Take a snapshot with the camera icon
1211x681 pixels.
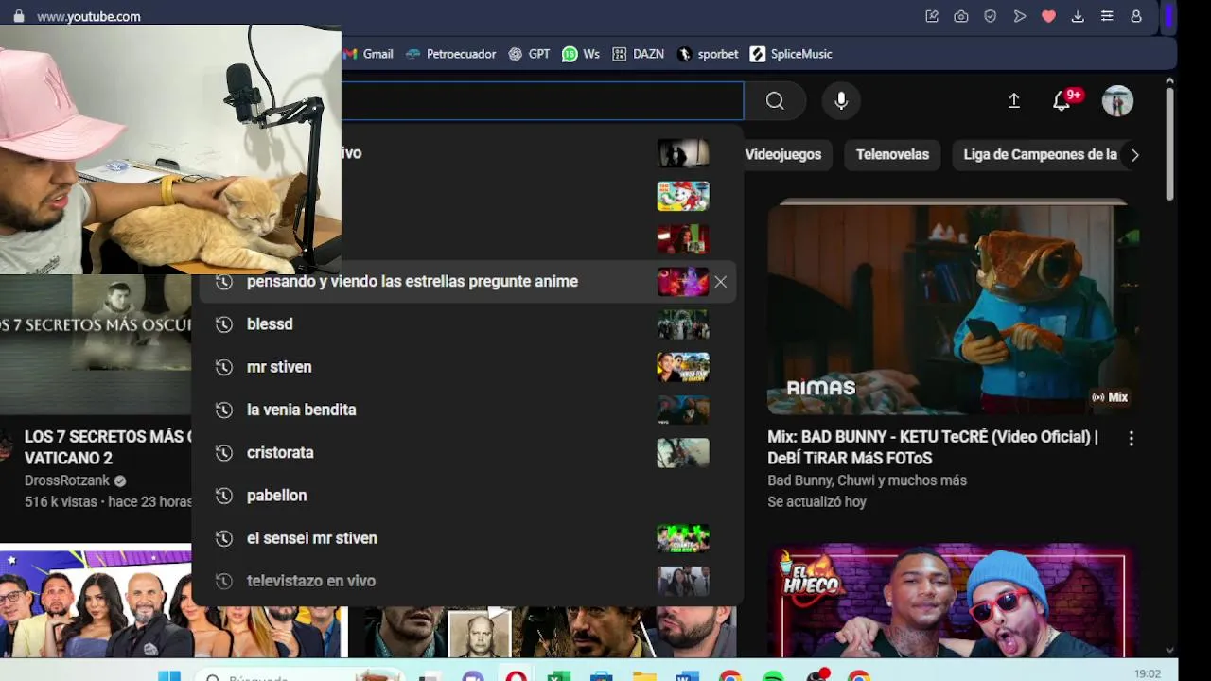pos(961,16)
